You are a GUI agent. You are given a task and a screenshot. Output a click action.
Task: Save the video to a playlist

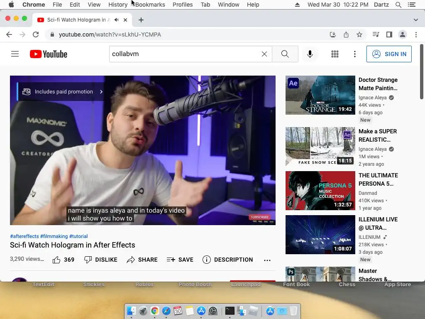180,260
